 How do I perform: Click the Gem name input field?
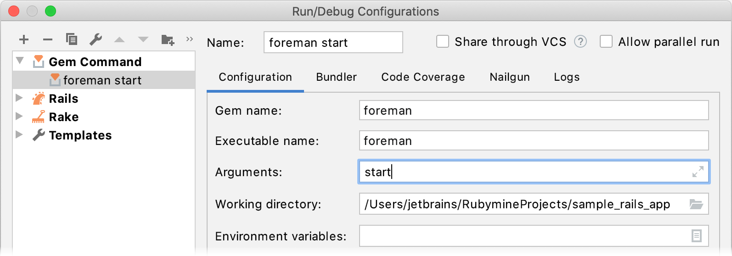(x=533, y=111)
